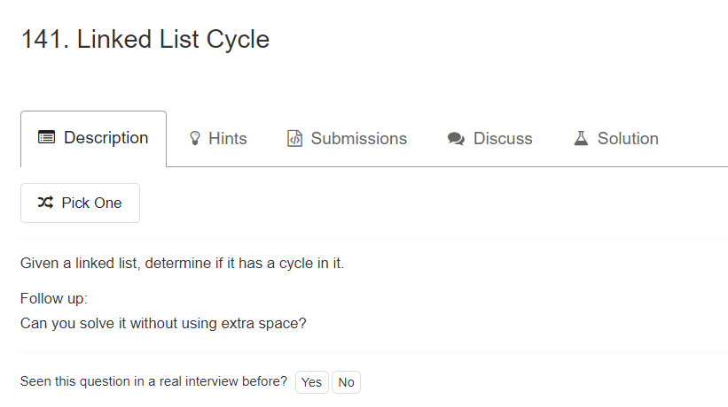
Task: Open the Description tab label
Action: click(x=106, y=138)
